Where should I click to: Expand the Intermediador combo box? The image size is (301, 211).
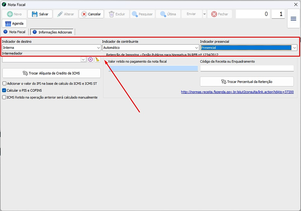83,60
